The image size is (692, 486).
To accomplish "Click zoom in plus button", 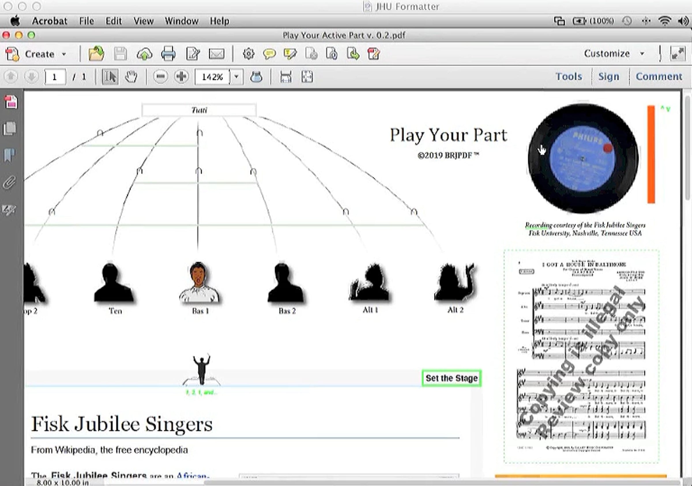I will point(181,77).
